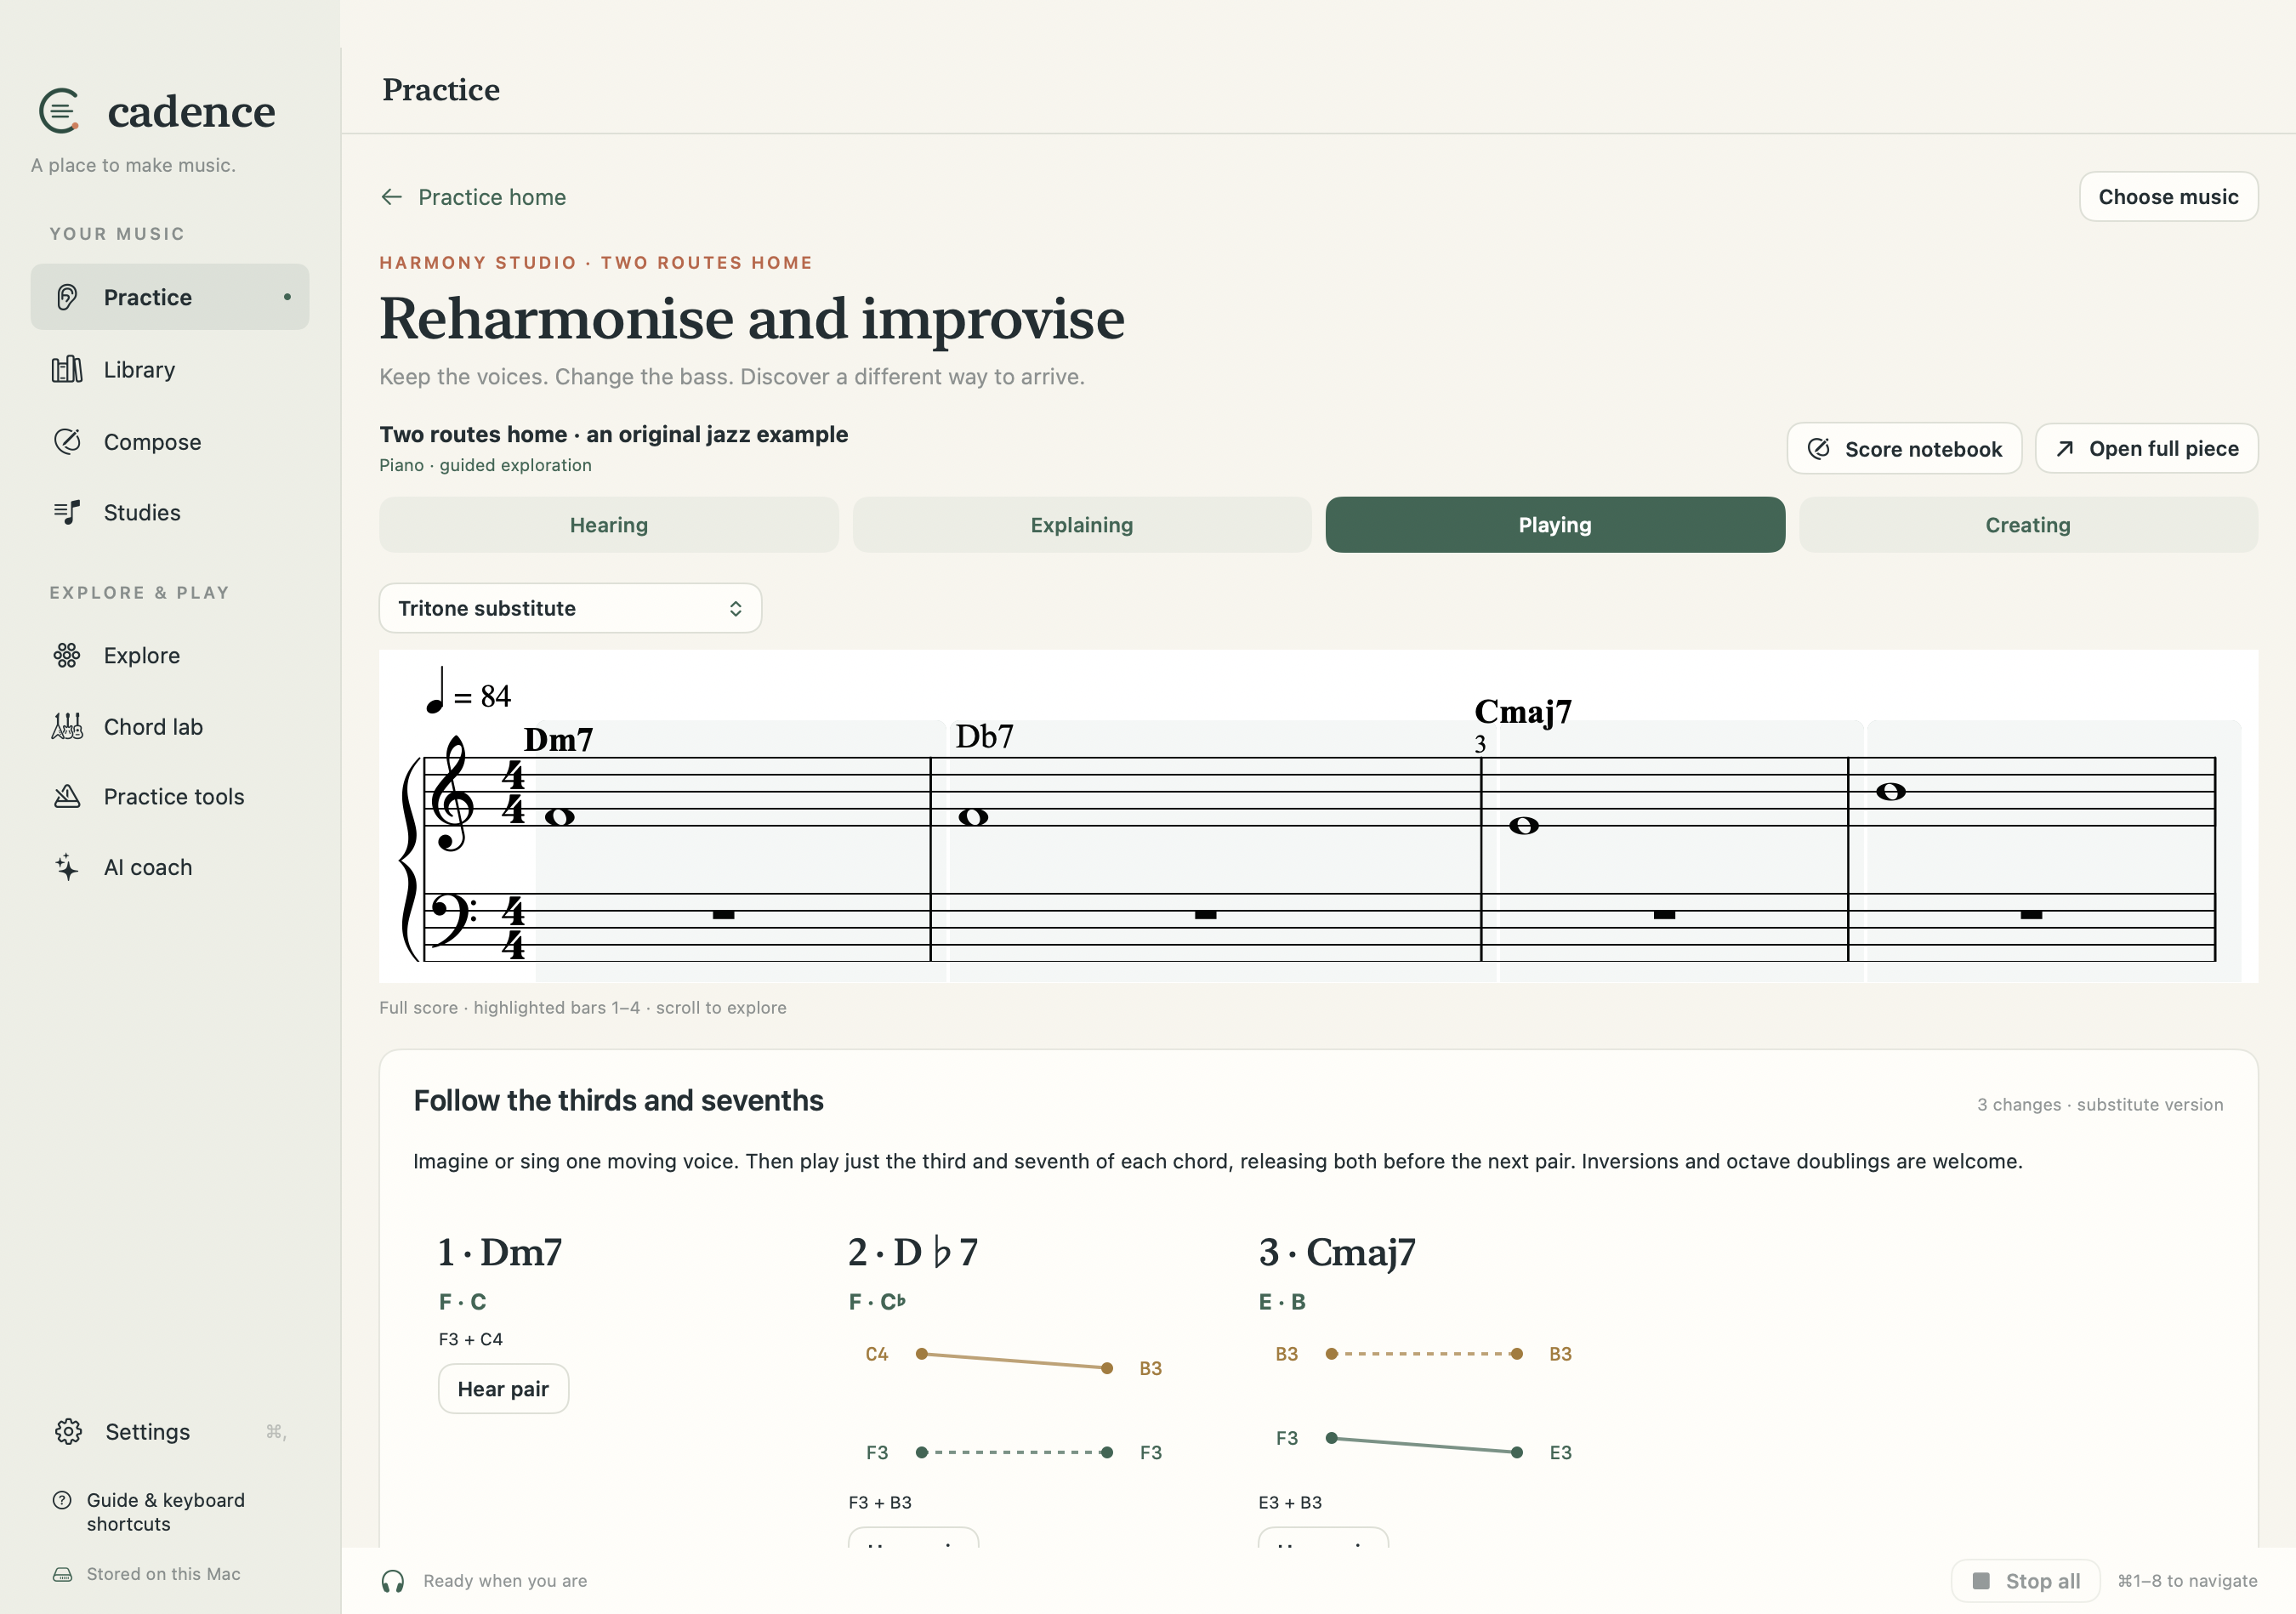The image size is (2296, 1614).
Task: Click the whole note in the last bar
Action: pos(1890,792)
